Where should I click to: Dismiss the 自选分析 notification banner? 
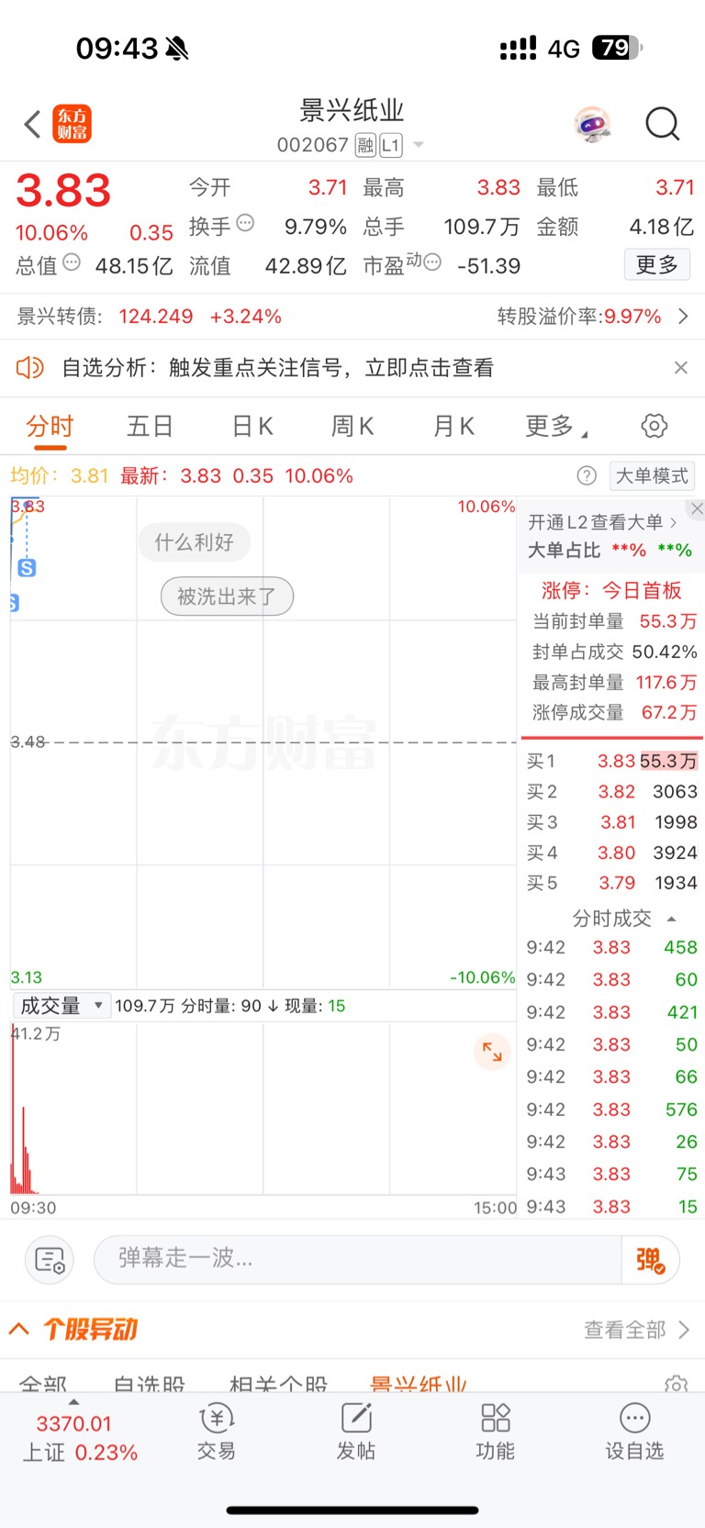tap(680, 368)
